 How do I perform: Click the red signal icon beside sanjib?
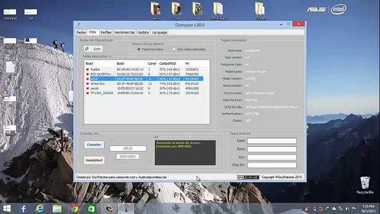click(87, 89)
